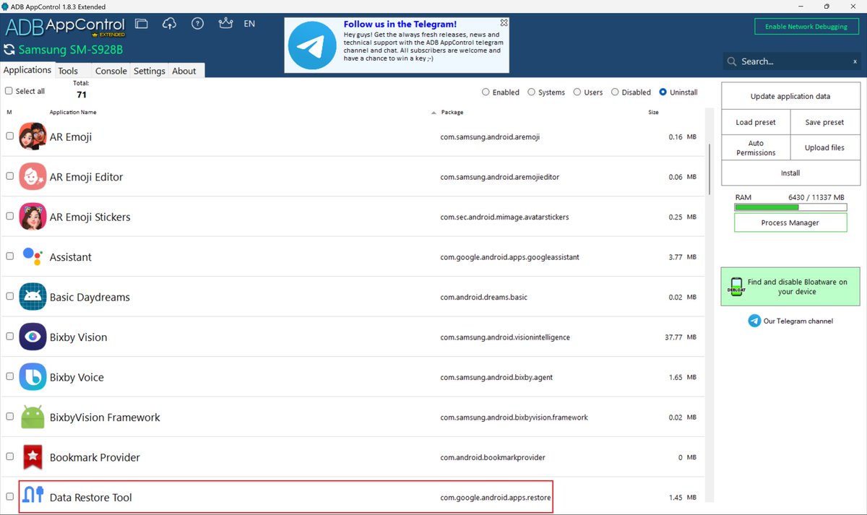This screenshot has width=867, height=515.
Task: Open the folder icon in header
Action: point(142,24)
